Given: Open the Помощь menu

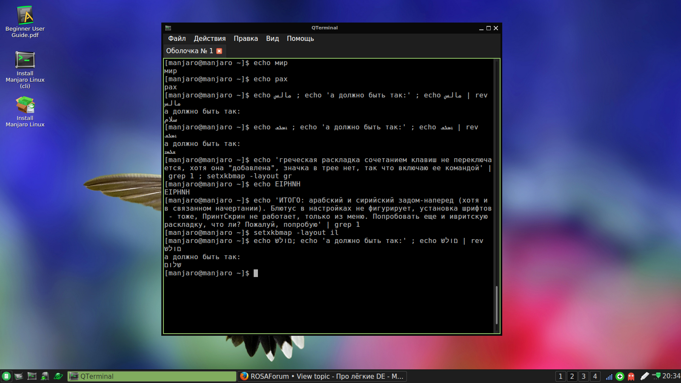Looking at the screenshot, I should click(300, 39).
